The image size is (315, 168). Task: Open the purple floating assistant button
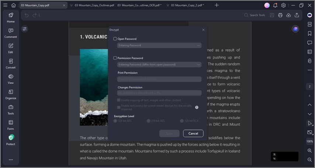click(x=295, y=29)
